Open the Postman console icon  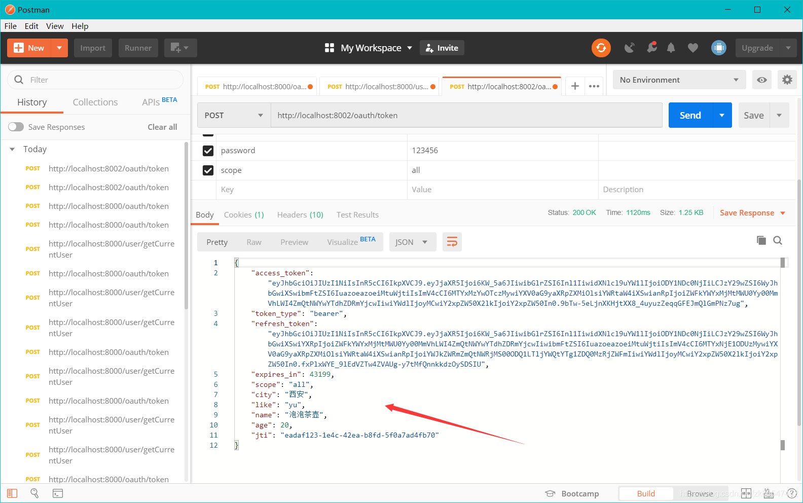[58, 493]
